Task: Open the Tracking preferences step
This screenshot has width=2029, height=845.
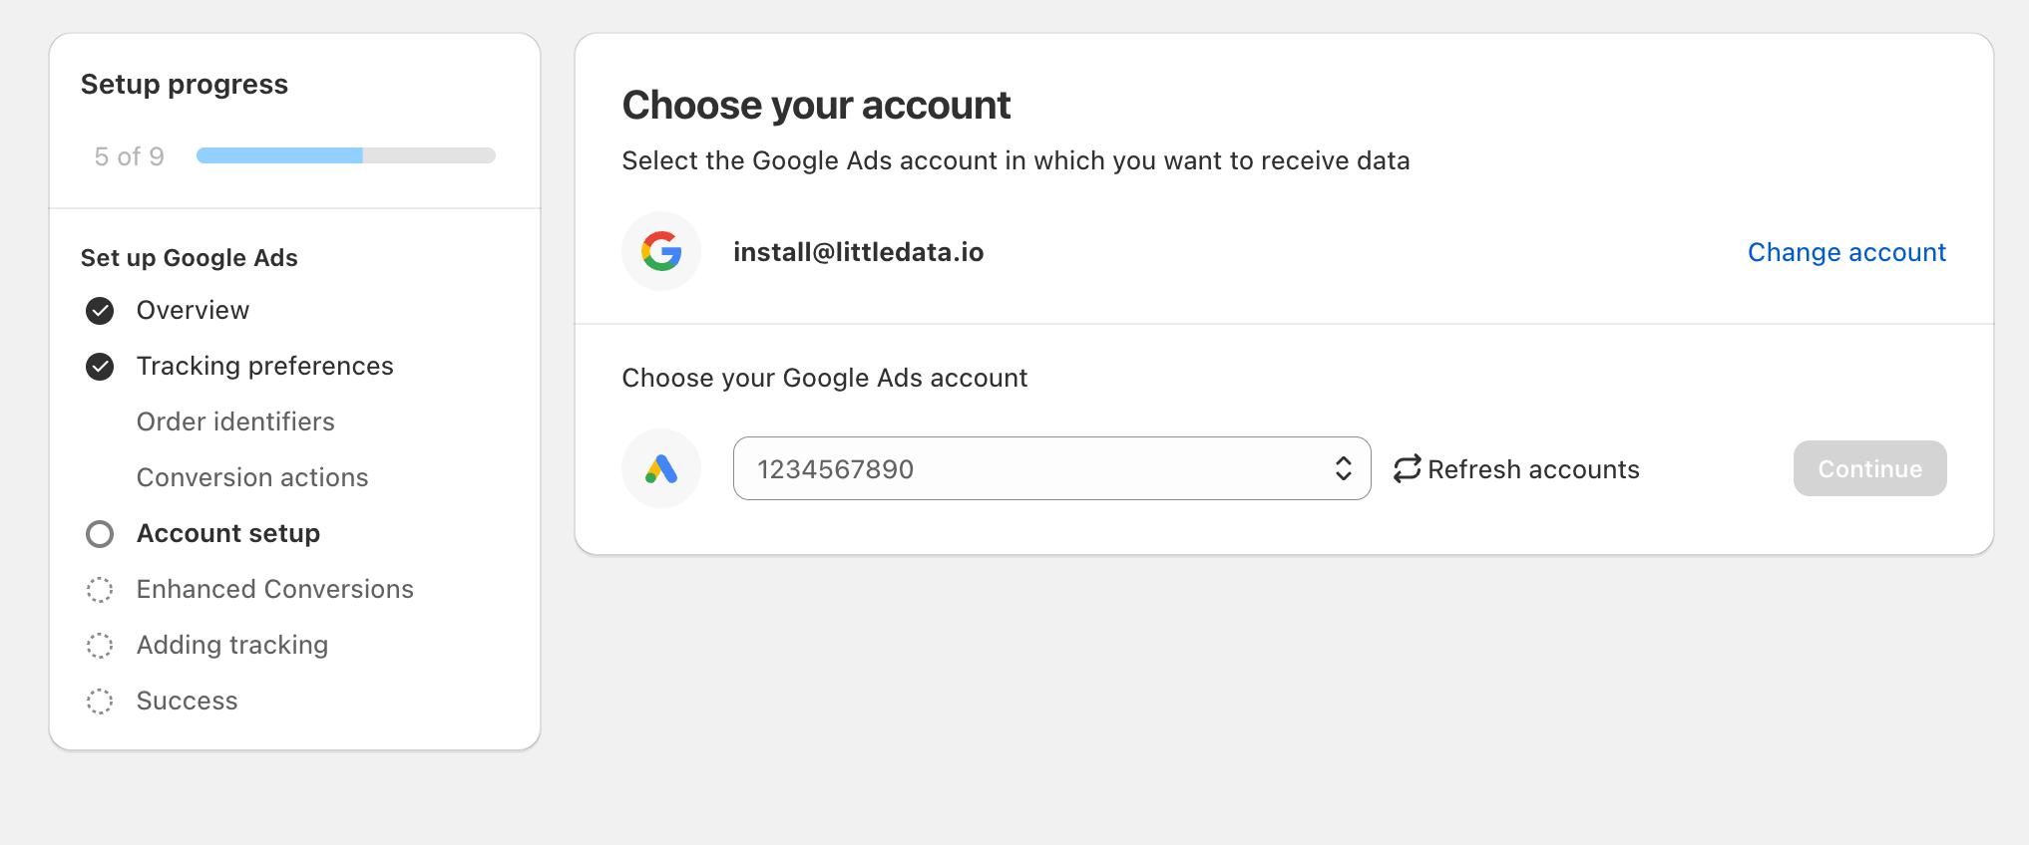Action: click(x=264, y=367)
